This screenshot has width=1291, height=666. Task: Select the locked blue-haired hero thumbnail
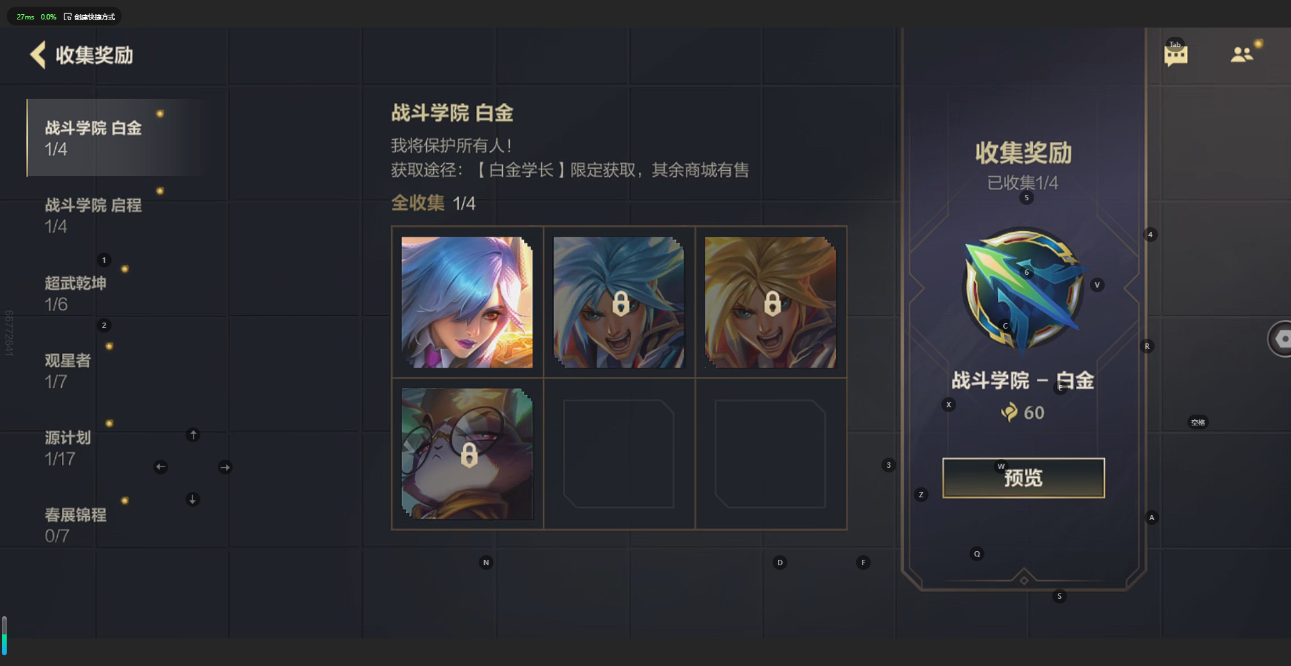click(x=619, y=302)
